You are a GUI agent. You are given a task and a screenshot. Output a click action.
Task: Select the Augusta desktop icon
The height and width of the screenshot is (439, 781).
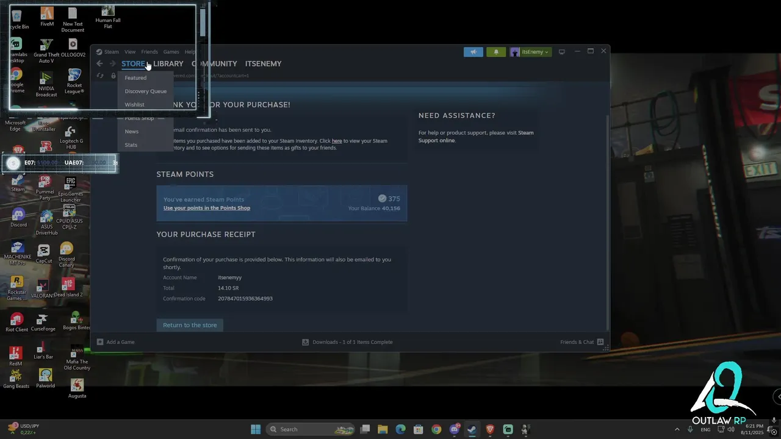77,388
